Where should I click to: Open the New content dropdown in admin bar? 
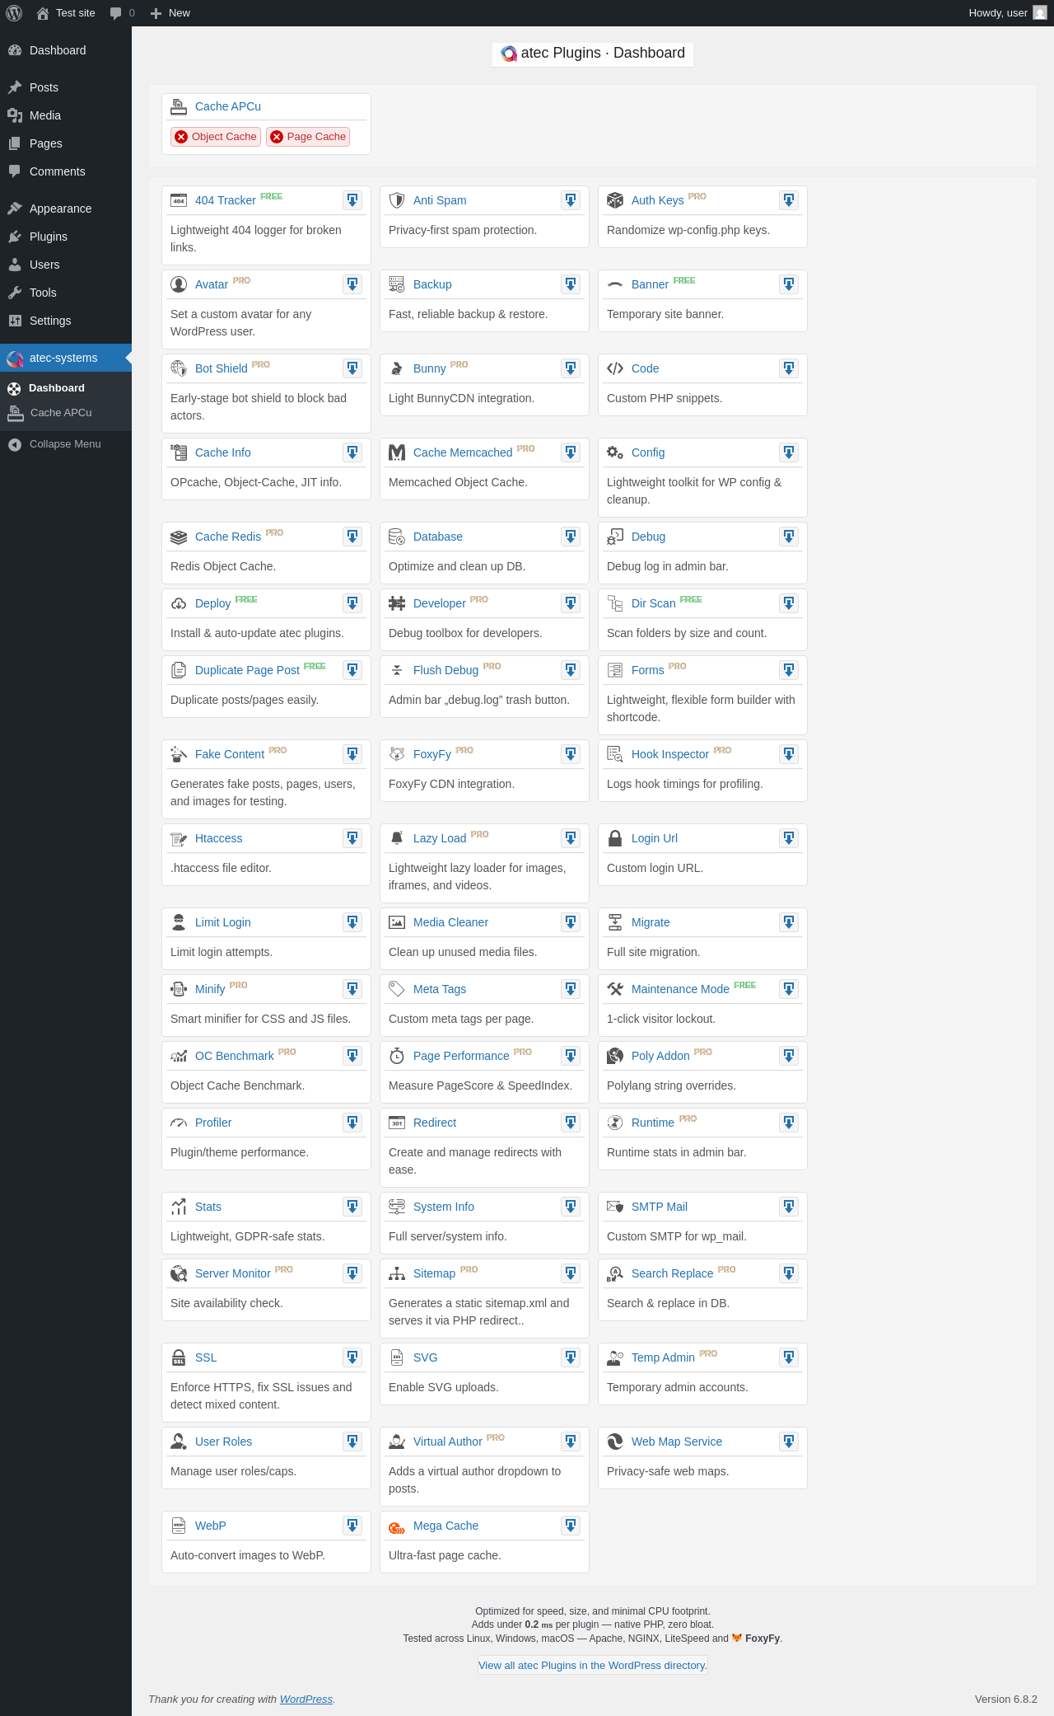pyautogui.click(x=170, y=13)
